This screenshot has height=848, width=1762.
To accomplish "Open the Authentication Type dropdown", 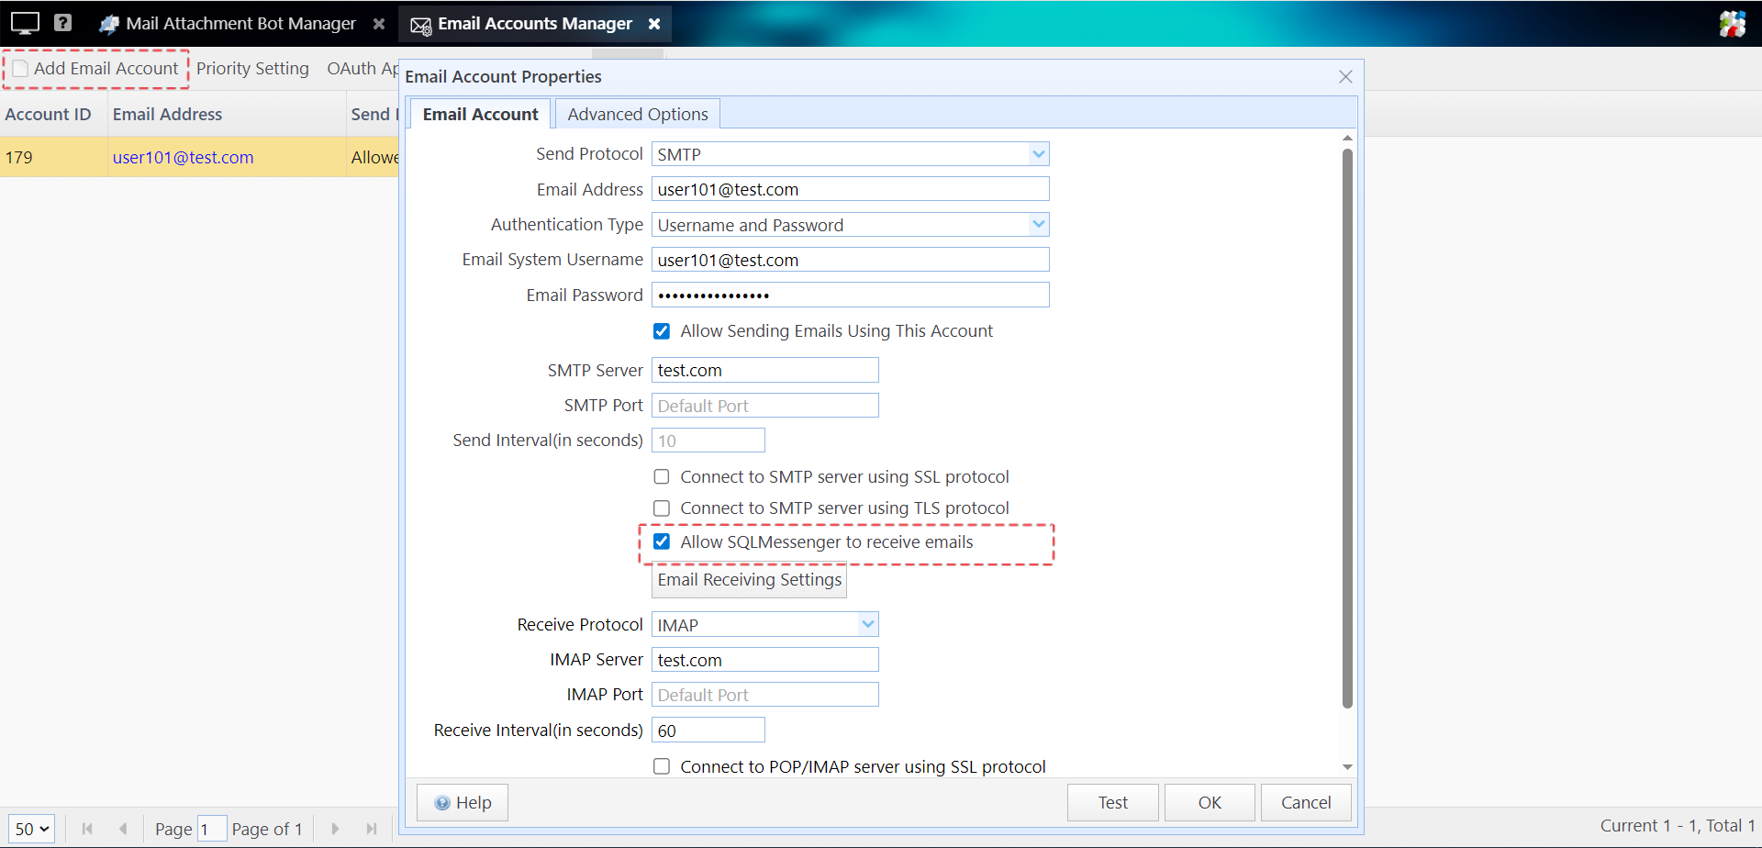I will pyautogui.click(x=1038, y=225).
